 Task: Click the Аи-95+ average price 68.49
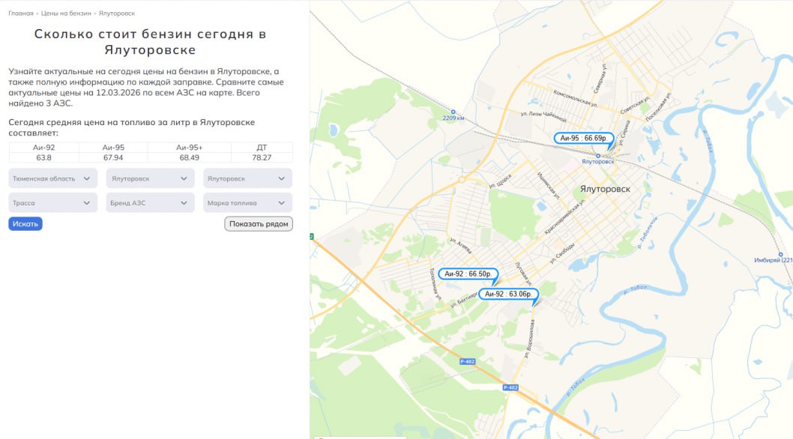tap(189, 157)
